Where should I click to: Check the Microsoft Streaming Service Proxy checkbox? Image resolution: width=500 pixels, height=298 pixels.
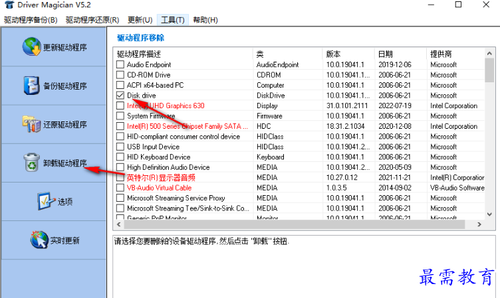pos(120,198)
